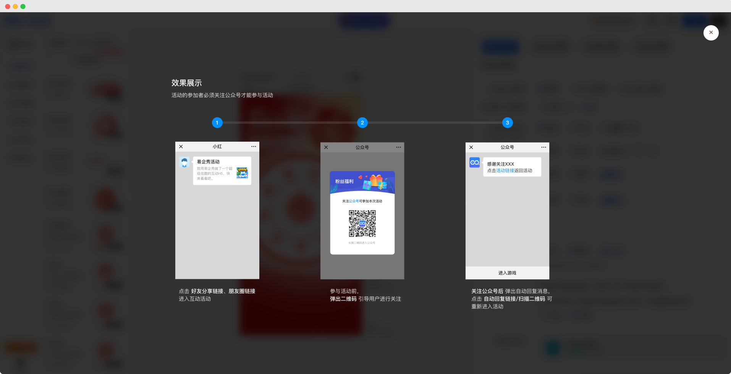Click the 粉丝福利 banner with gift boxes

[x=362, y=183]
